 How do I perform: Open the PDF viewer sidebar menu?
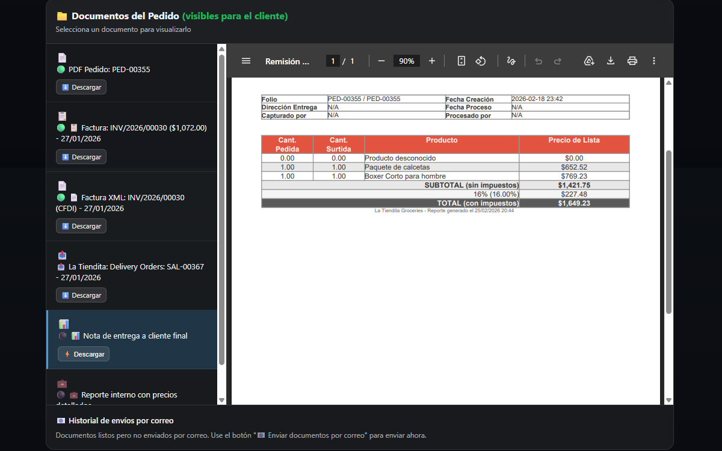[x=245, y=61]
